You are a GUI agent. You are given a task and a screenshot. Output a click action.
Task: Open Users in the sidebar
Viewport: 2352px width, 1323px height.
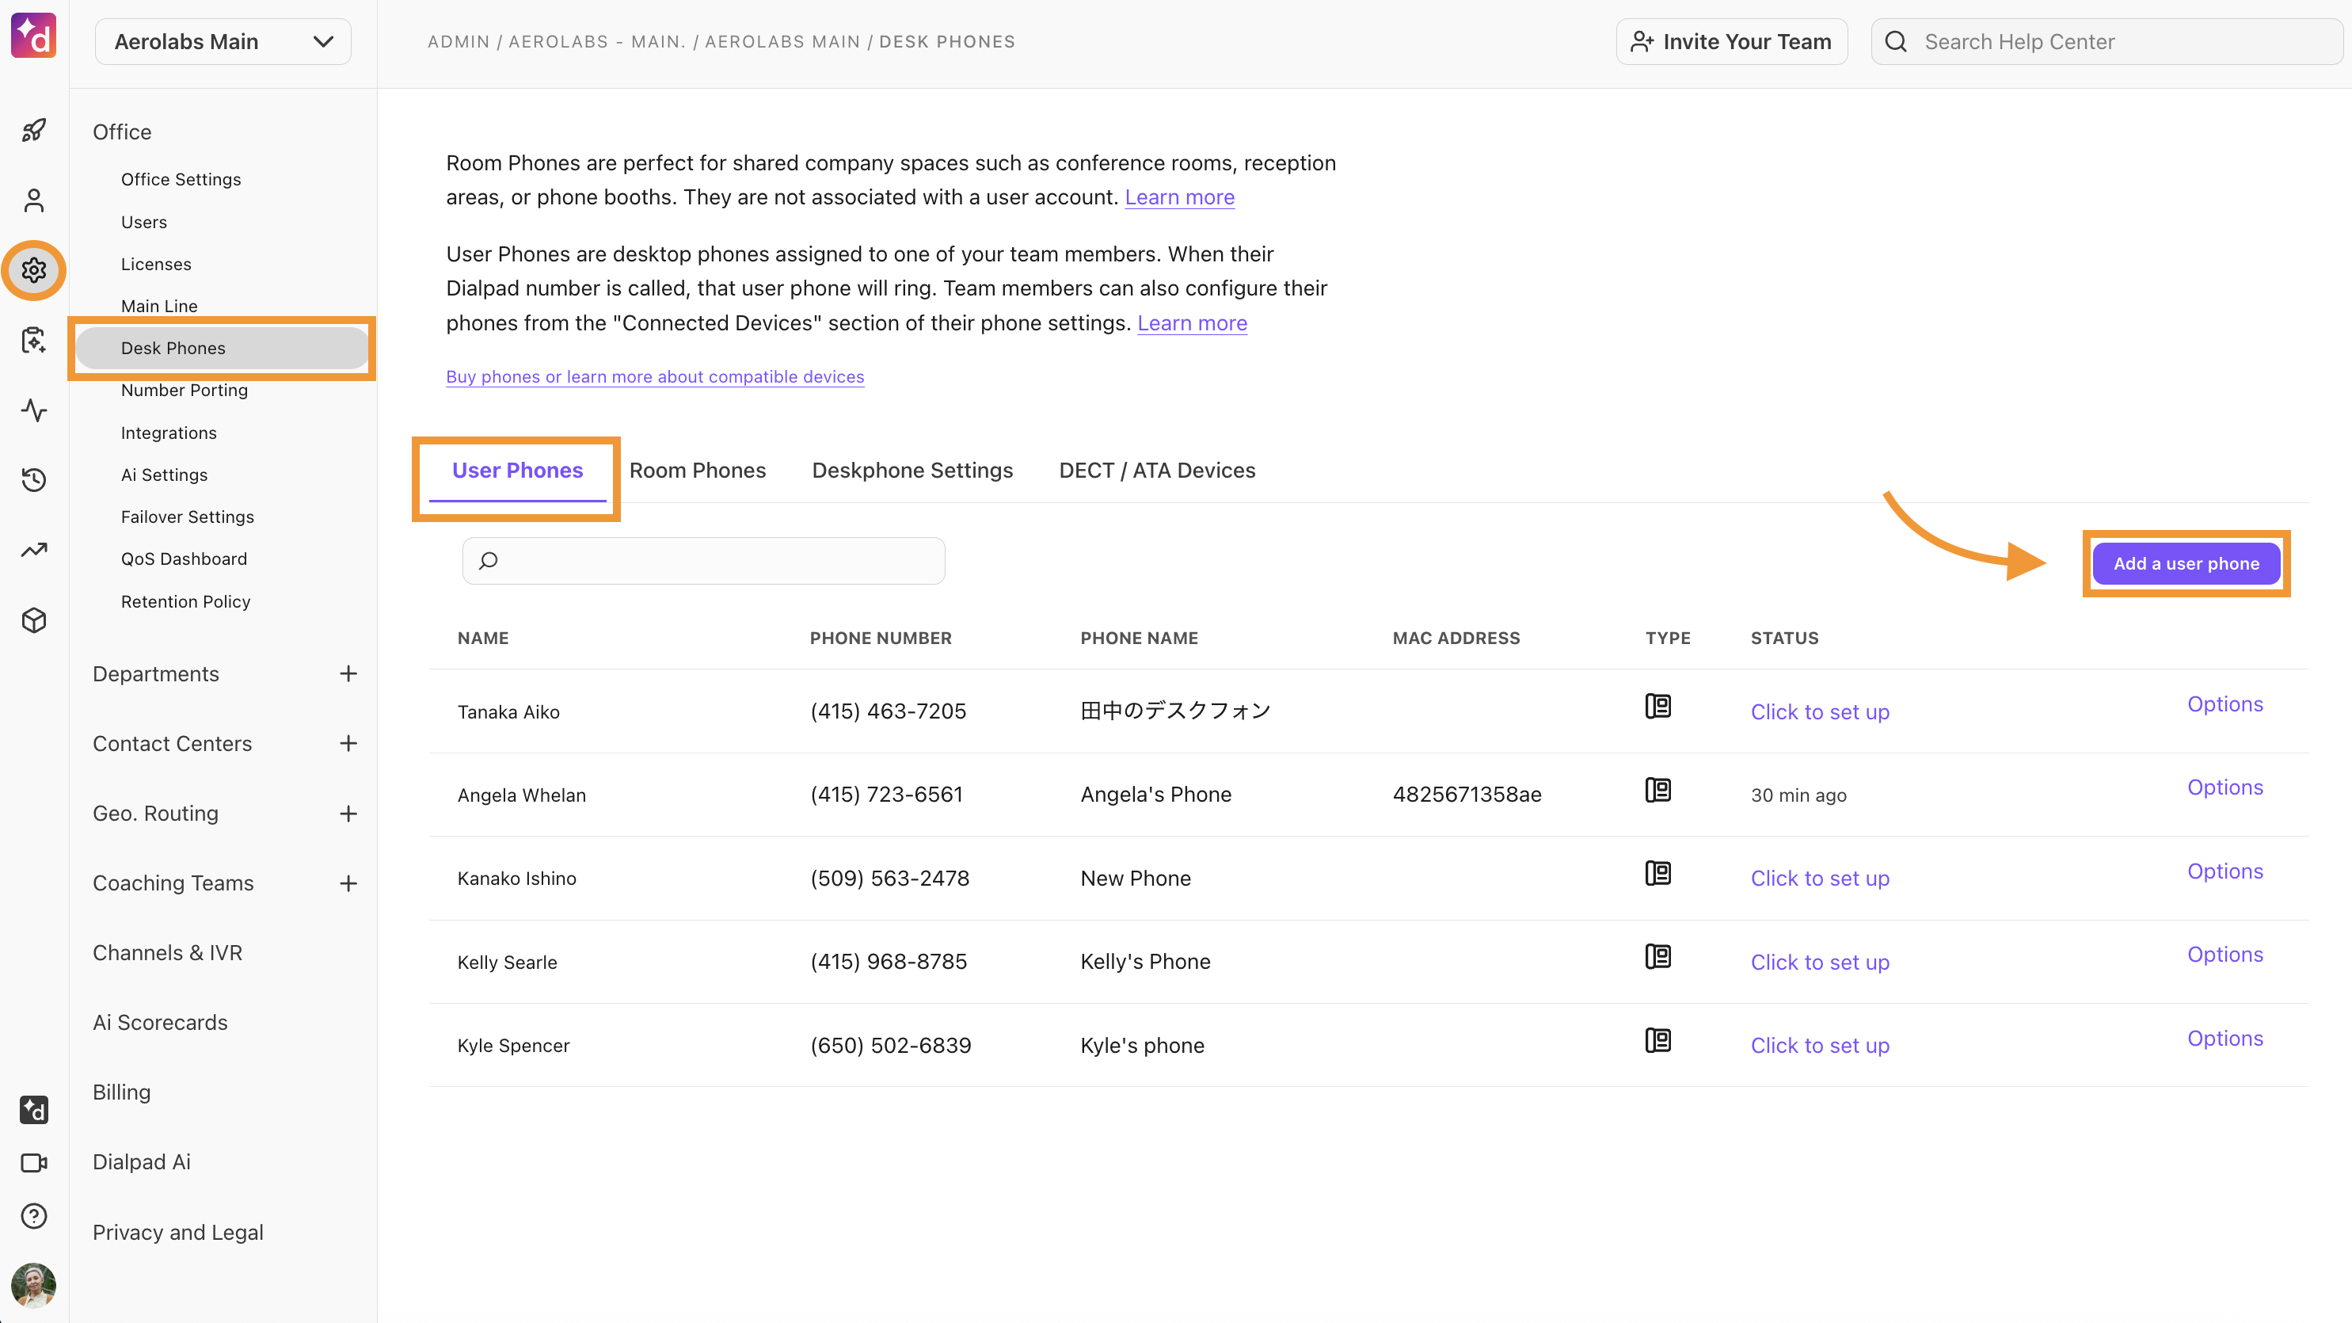pos(144,222)
